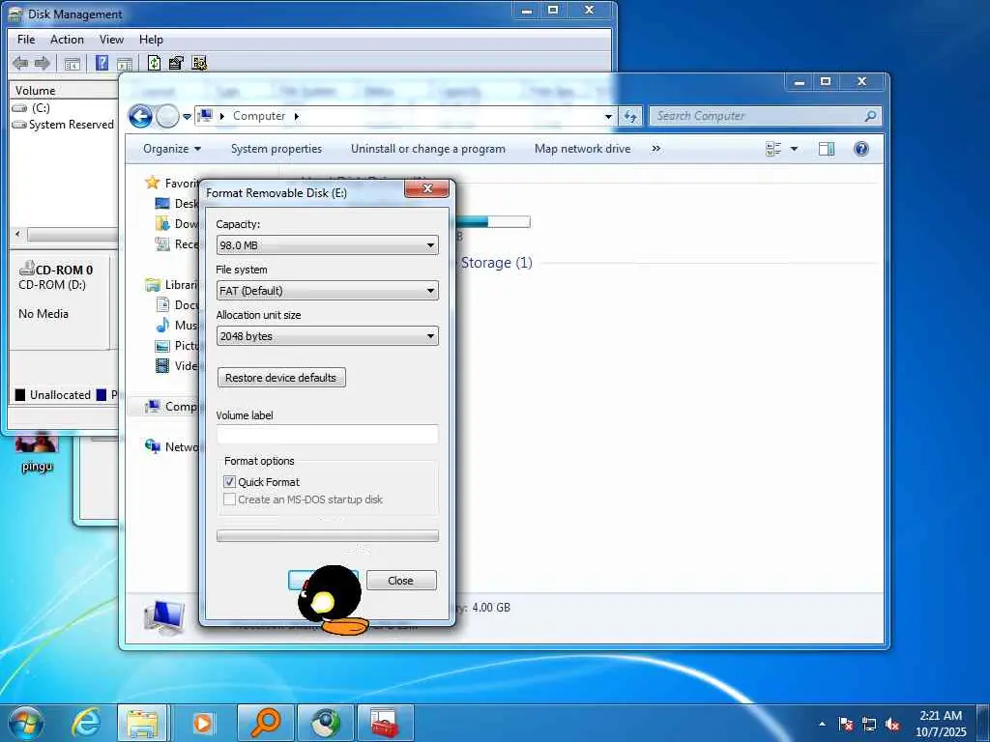Click the Volume column header in Disk Management
This screenshot has height=742, width=990.
tap(63, 90)
